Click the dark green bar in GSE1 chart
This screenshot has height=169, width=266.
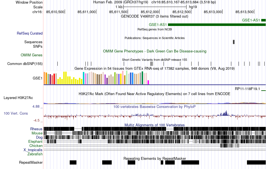click(142, 78)
